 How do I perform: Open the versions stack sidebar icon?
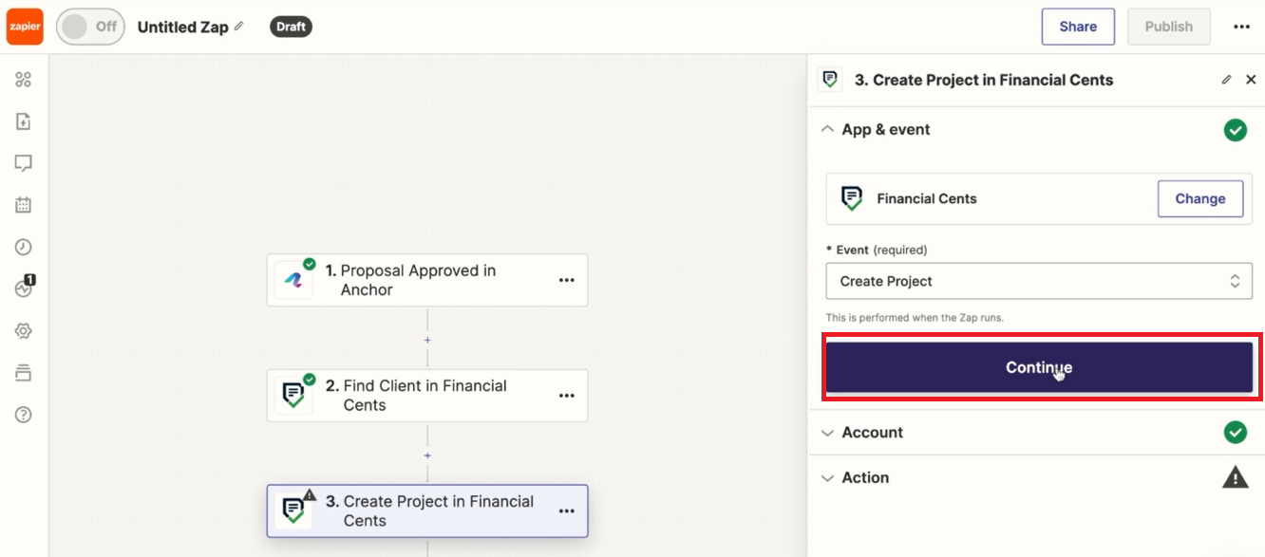(x=24, y=373)
